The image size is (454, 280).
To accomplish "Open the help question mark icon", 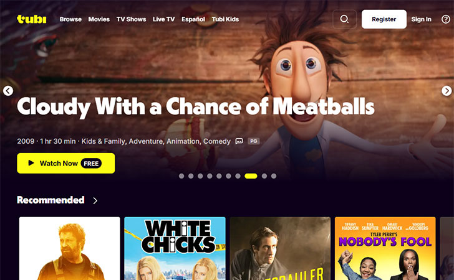I will (x=446, y=19).
